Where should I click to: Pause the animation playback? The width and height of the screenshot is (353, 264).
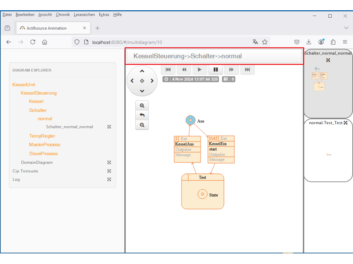(x=216, y=69)
